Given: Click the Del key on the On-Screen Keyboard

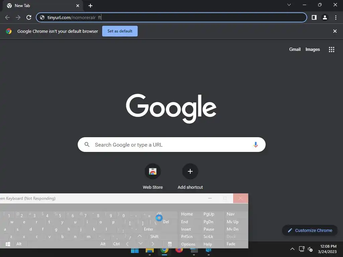Looking at the screenshot, I should pos(166,222).
